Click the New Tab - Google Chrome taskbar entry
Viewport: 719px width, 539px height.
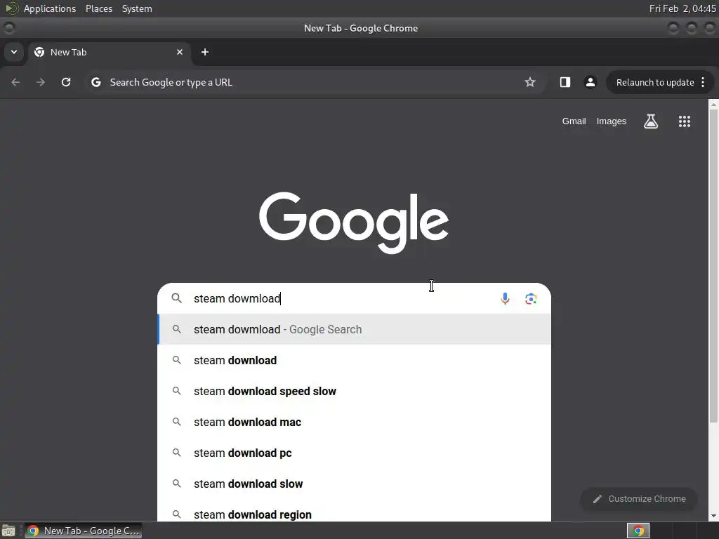click(83, 531)
